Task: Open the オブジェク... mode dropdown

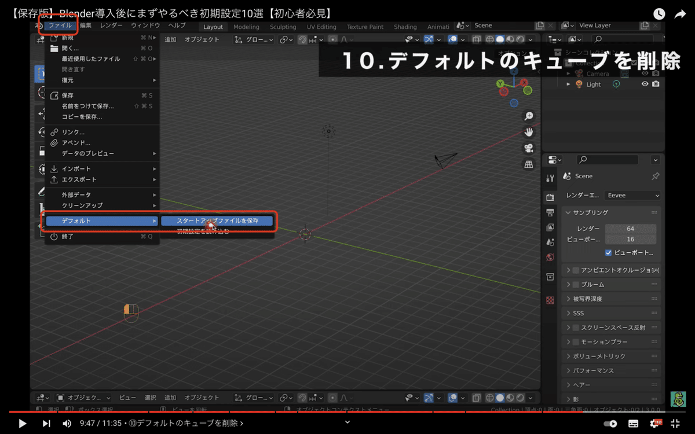Action: click(84, 398)
